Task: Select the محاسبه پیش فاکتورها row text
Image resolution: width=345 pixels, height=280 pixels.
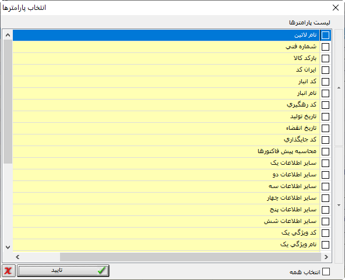Action: click(x=287, y=151)
